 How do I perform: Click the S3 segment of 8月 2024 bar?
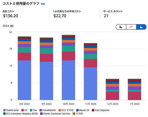[24, 57]
